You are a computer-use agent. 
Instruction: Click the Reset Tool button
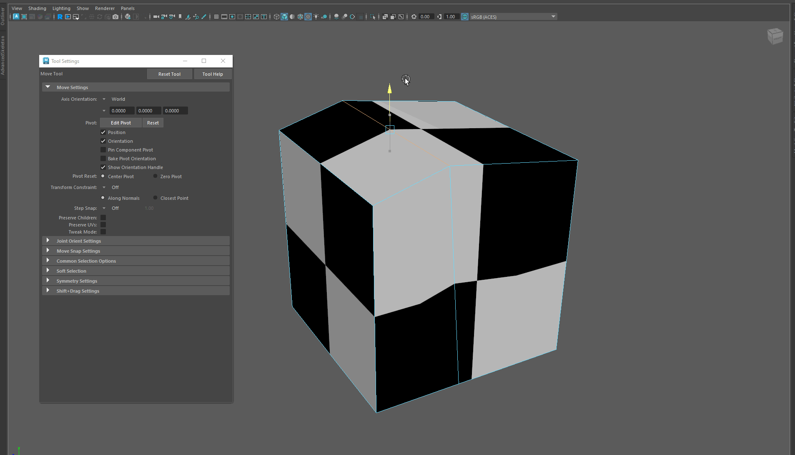click(169, 74)
